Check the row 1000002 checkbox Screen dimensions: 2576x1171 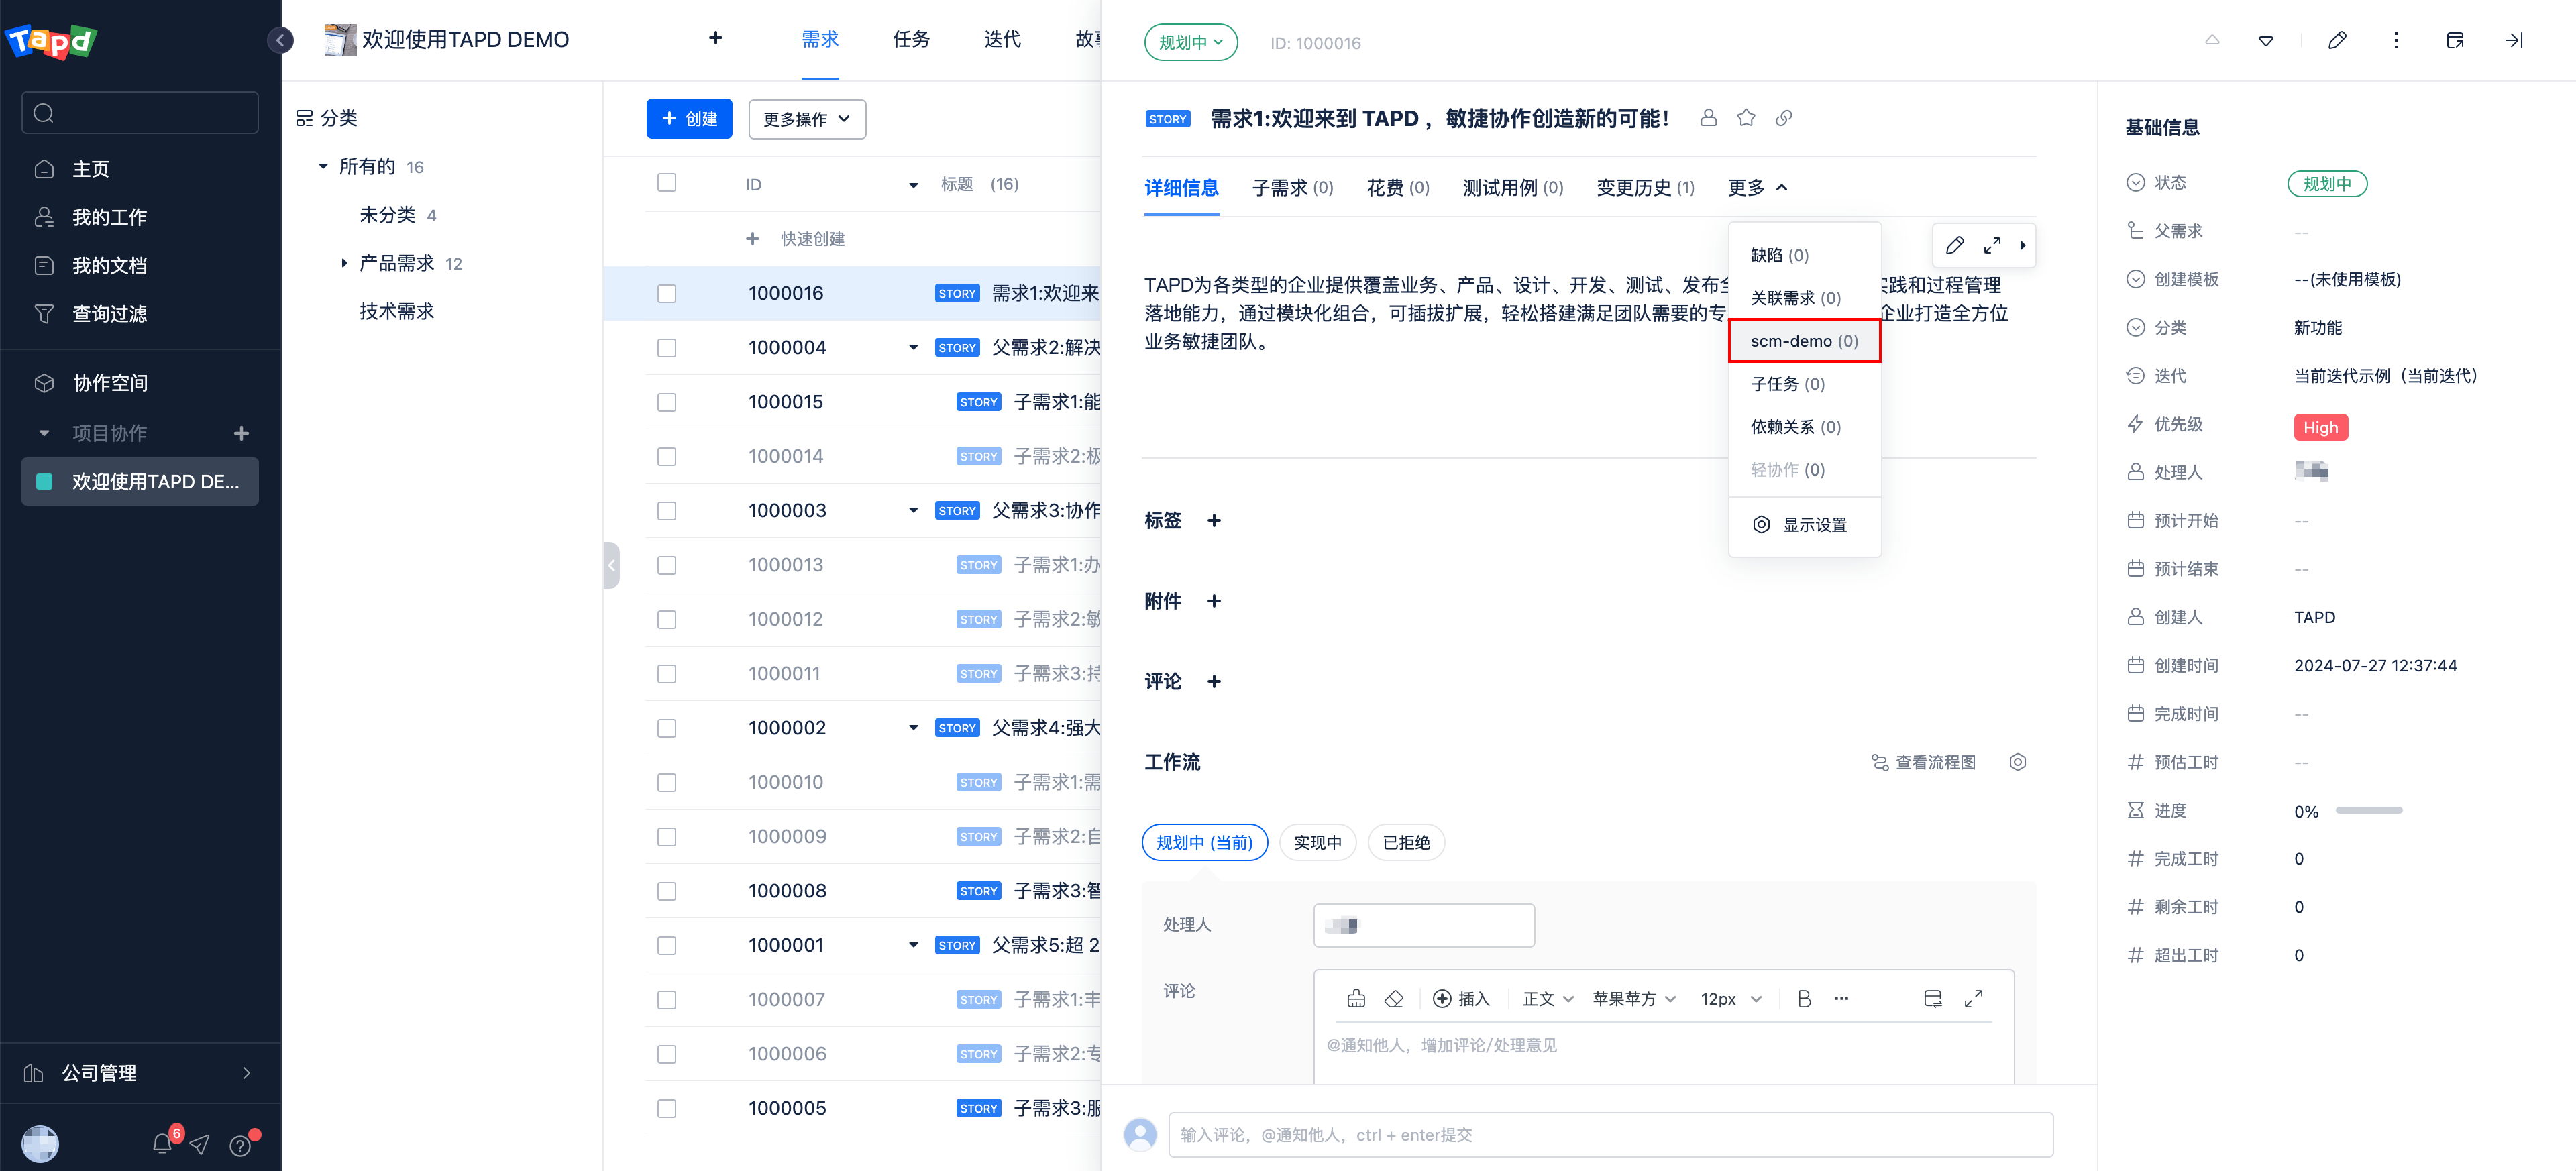pos(667,728)
